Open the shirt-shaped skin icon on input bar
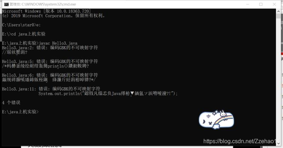This screenshot has width=283, height=148. [x=210, y=124]
